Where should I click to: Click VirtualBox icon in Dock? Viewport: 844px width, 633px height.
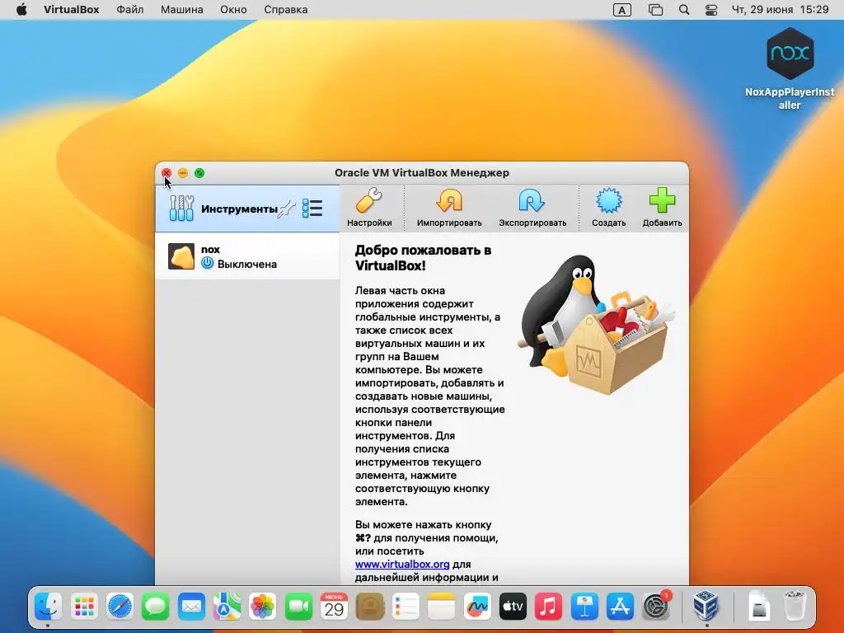[706, 606]
